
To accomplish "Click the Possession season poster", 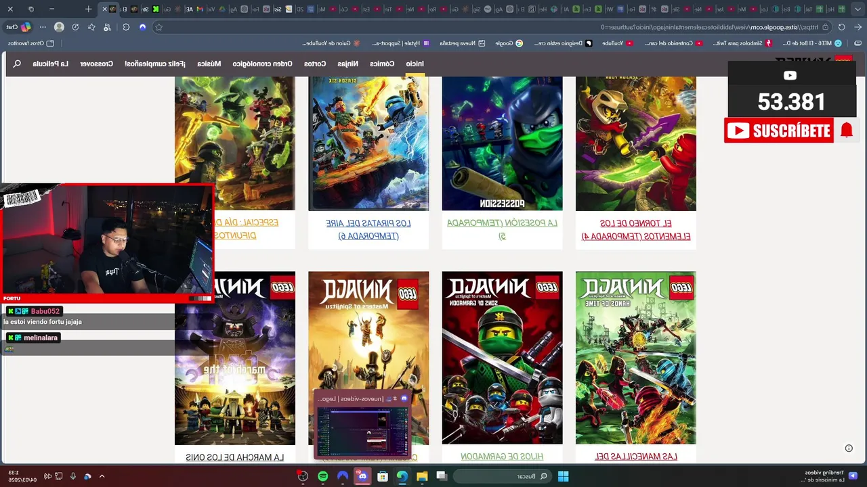I will (x=502, y=143).
